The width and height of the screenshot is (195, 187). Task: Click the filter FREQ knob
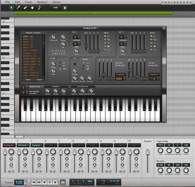54,64
